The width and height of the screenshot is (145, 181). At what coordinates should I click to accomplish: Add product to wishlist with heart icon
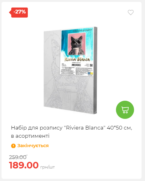pos(131,12)
